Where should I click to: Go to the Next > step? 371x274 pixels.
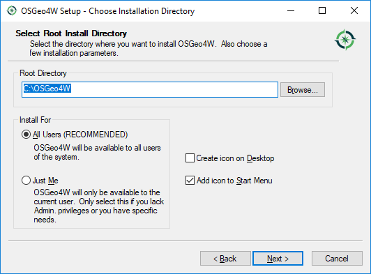(x=278, y=259)
